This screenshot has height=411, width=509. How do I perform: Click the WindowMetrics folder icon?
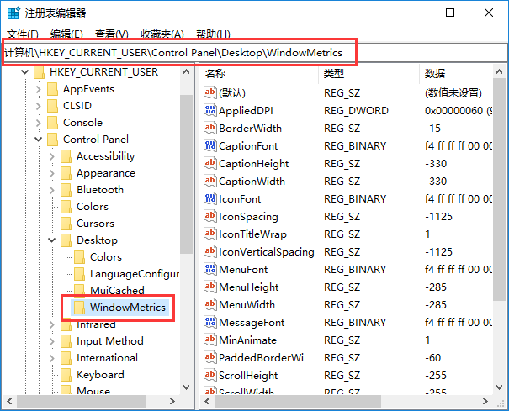click(80, 307)
